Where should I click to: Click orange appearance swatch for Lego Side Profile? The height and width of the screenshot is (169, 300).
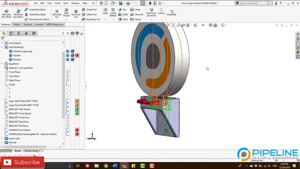[x=77, y=101]
